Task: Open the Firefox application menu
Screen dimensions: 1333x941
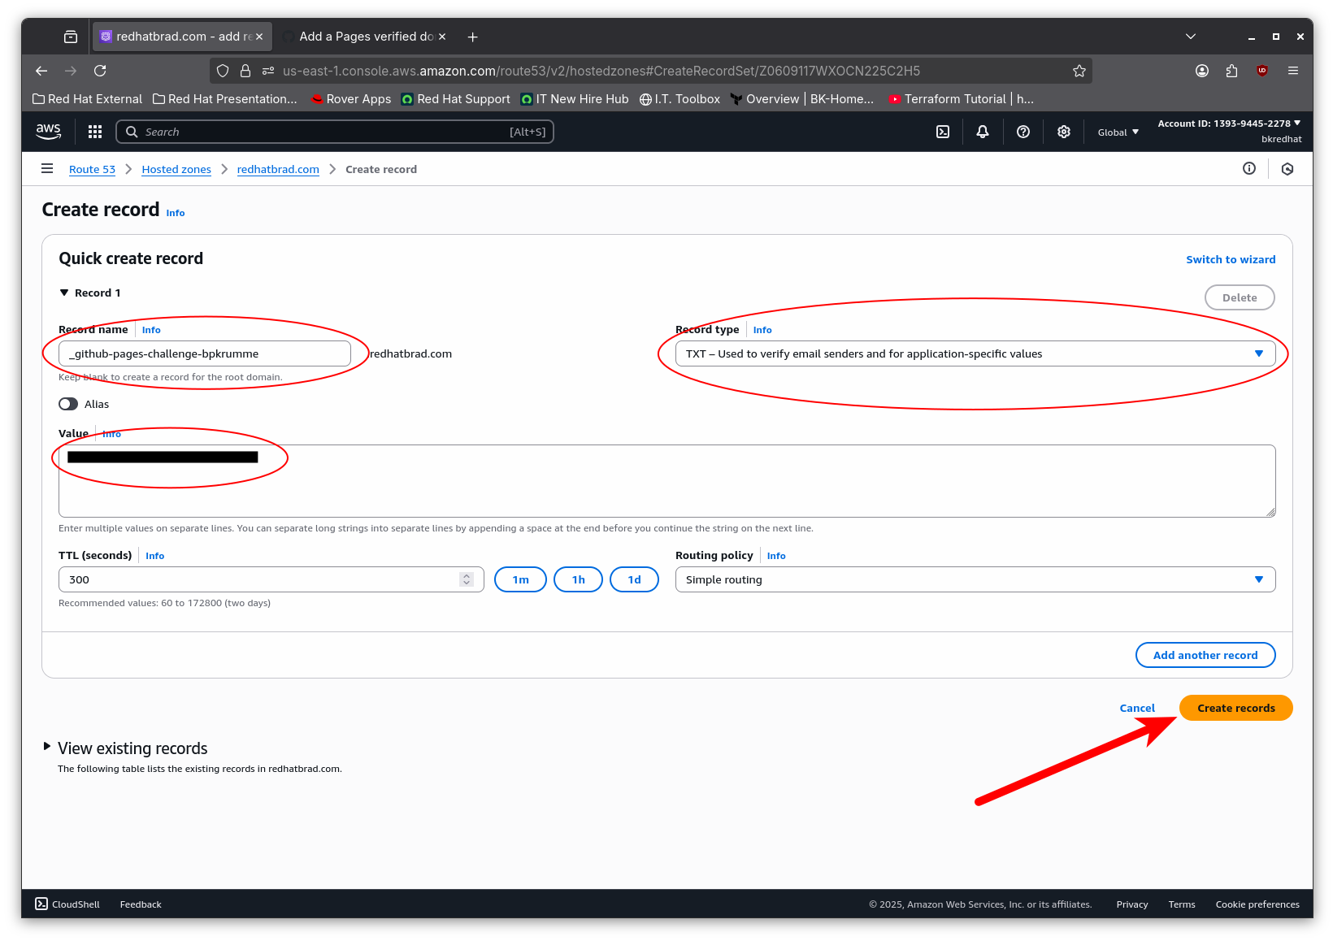Action: click(x=1293, y=71)
